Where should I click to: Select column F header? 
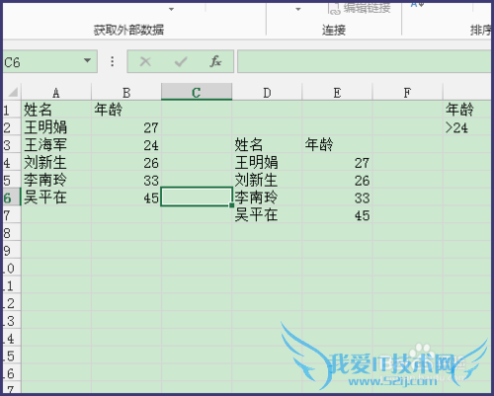point(407,93)
